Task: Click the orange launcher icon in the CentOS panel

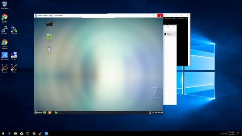Action: click(x=50, y=113)
